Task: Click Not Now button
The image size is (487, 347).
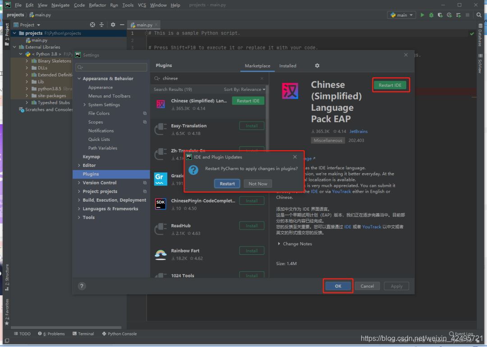Action: [258, 184]
